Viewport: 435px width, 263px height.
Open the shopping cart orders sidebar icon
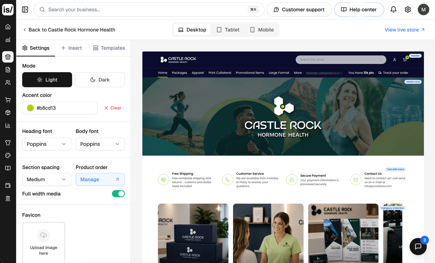click(x=8, y=100)
